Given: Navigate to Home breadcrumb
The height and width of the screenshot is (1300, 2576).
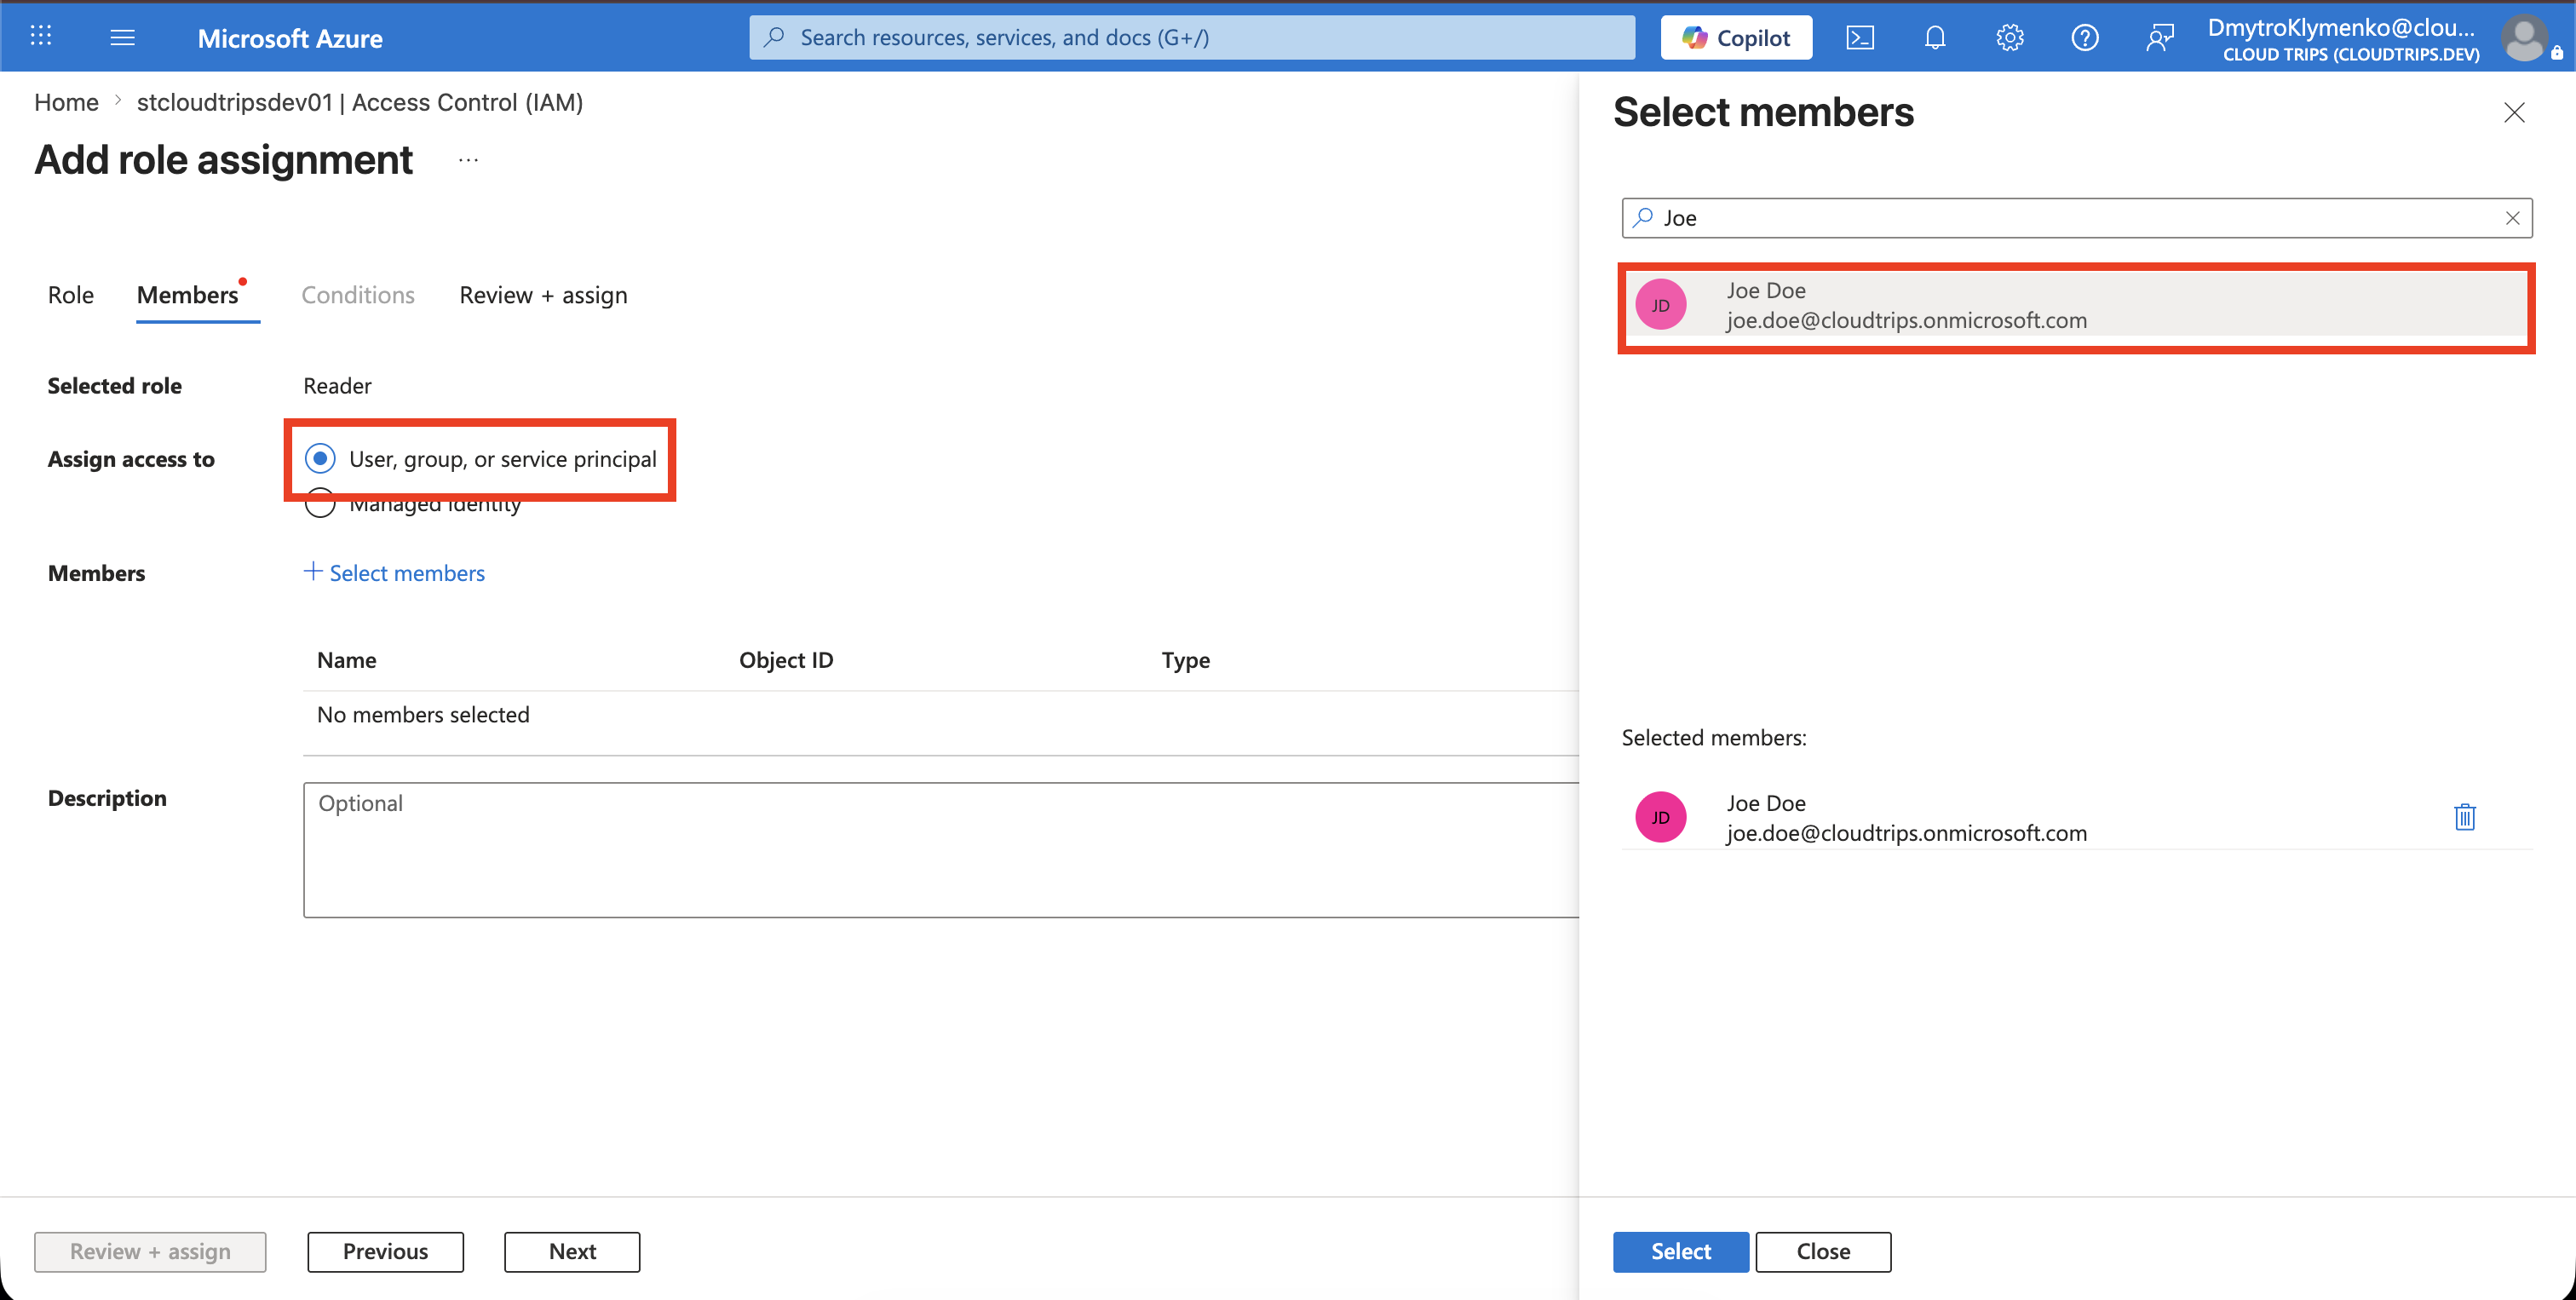Looking at the screenshot, I should pyautogui.click(x=66, y=102).
